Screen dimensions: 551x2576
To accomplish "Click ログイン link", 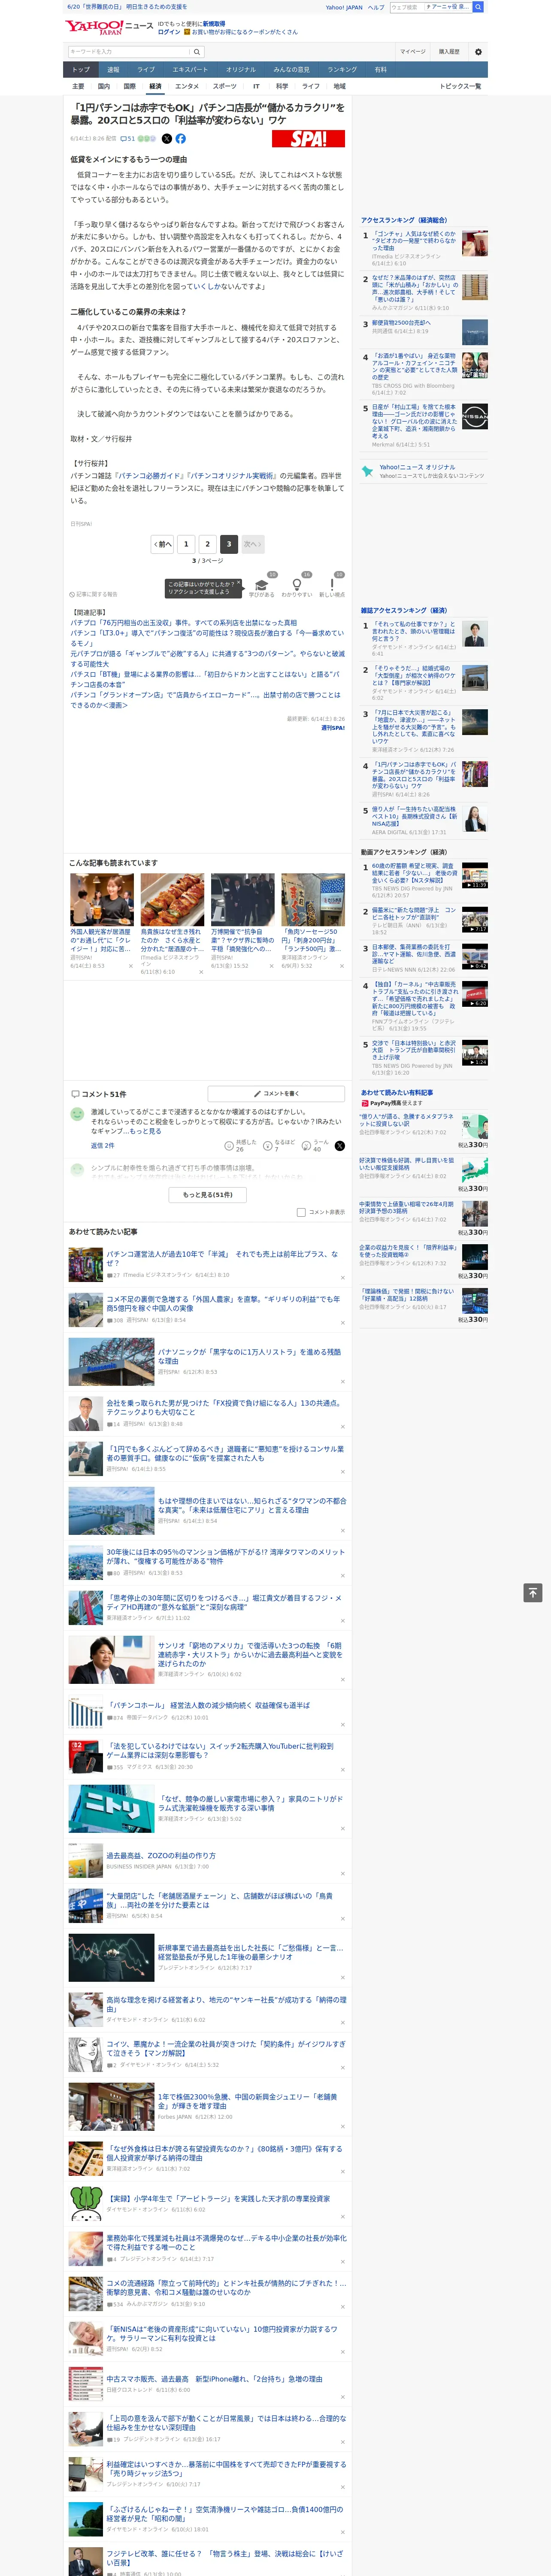I will (x=169, y=32).
